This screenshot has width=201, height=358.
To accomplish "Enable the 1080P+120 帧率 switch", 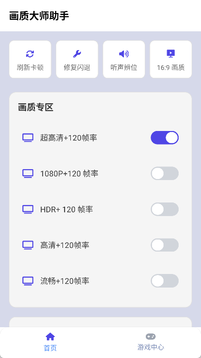I will (x=165, y=173).
